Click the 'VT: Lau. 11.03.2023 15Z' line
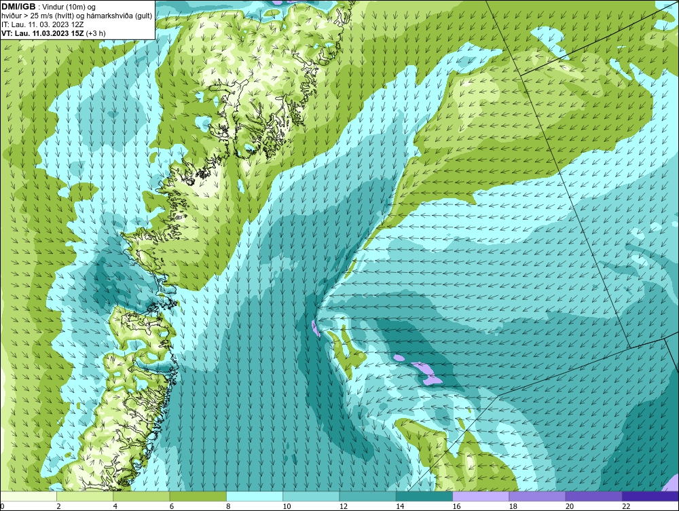 click(43, 33)
